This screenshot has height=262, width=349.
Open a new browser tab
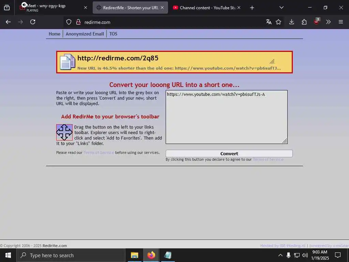coord(252,8)
